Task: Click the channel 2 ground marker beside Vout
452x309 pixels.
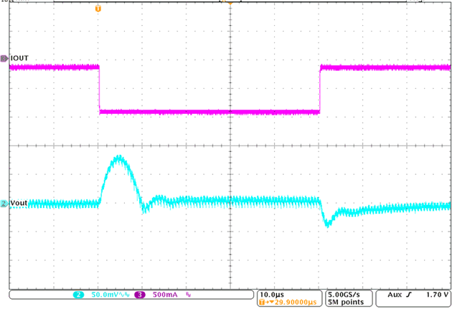Action: pyautogui.click(x=4, y=204)
